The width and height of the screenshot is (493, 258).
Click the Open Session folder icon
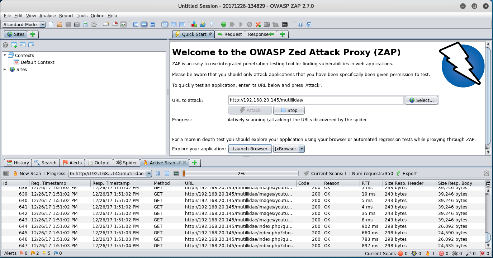[x=60, y=24]
